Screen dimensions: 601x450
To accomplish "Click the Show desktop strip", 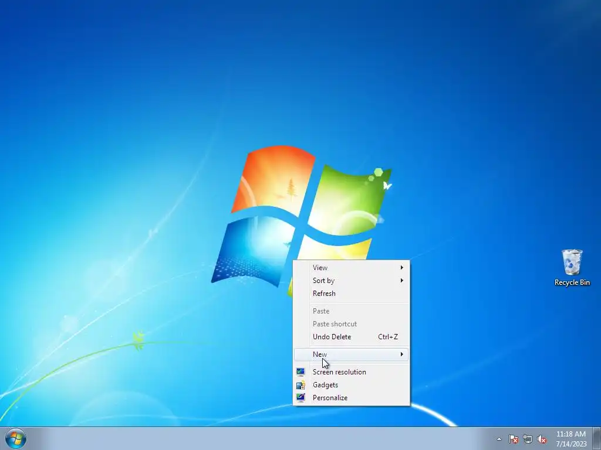I will click(597, 438).
